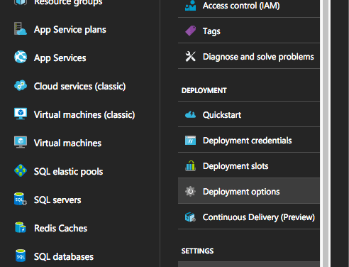Navigate to SQL servers
The image size is (349, 267).
[x=57, y=200]
